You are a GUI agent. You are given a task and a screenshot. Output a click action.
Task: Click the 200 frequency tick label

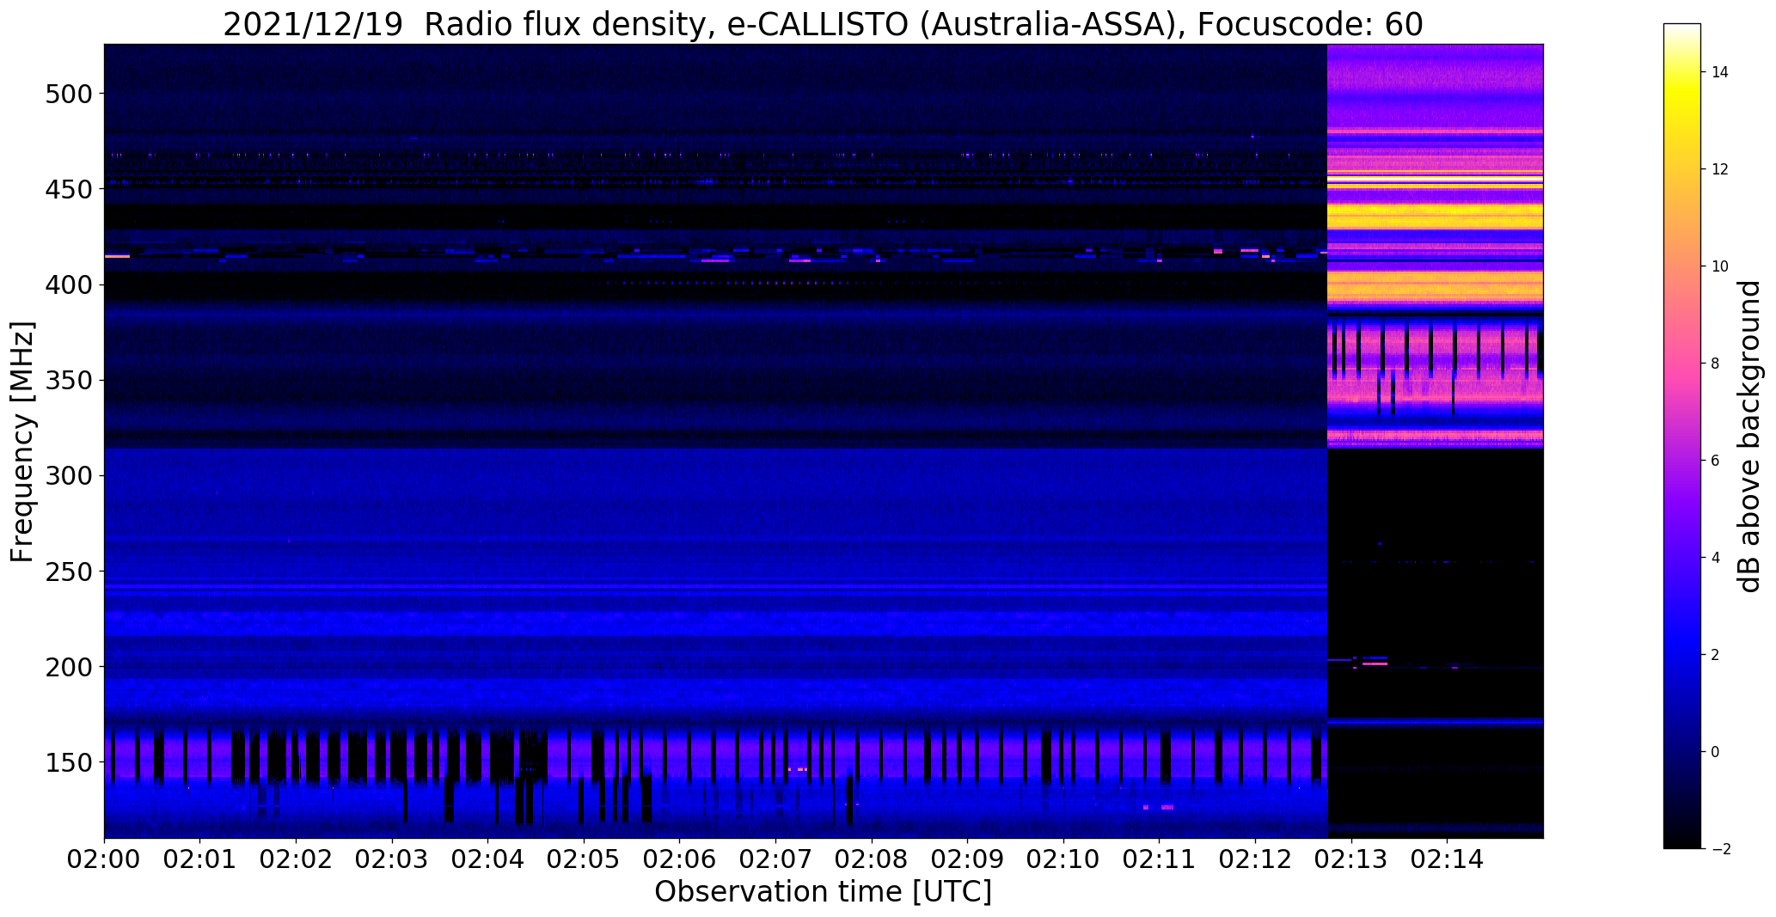(x=69, y=666)
